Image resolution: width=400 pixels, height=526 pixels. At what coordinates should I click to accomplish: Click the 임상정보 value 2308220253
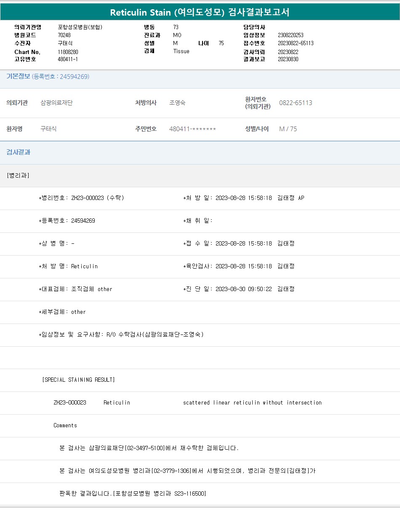point(291,35)
